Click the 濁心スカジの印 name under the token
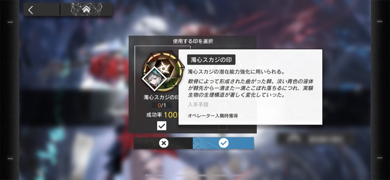390x180 pixels. coord(161,98)
